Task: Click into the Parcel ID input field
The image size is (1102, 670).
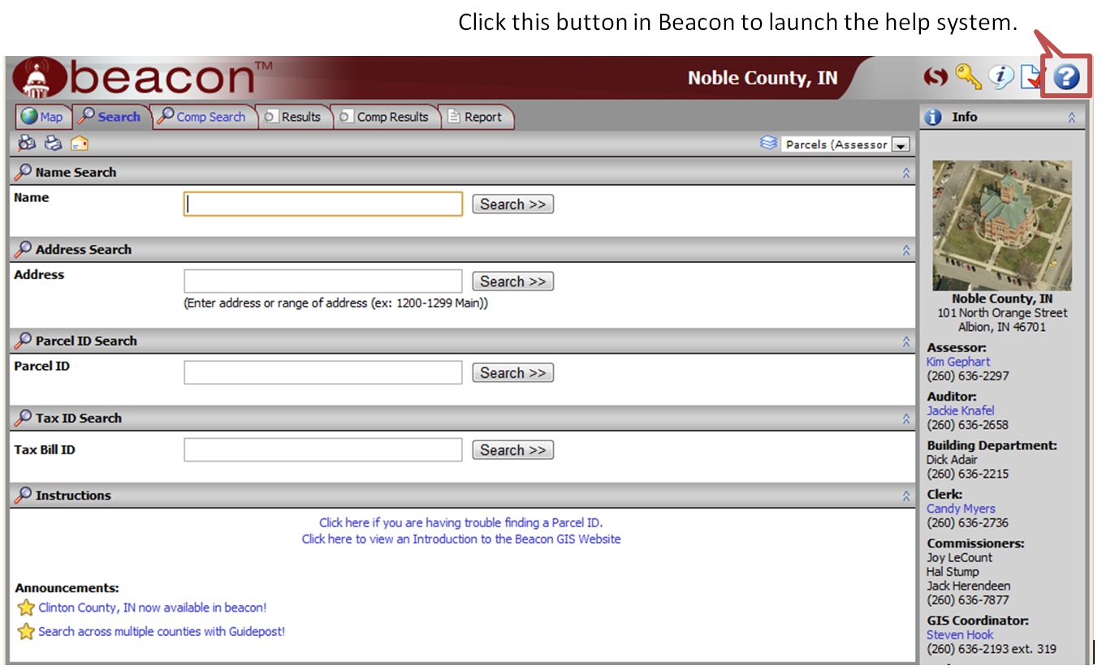Action: 322,373
